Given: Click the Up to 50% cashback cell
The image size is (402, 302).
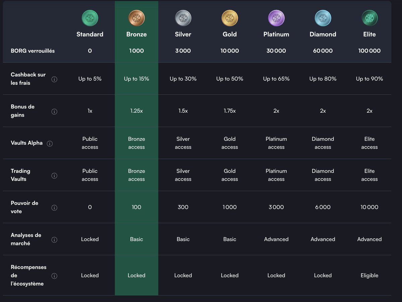Looking at the screenshot, I should tap(230, 79).
